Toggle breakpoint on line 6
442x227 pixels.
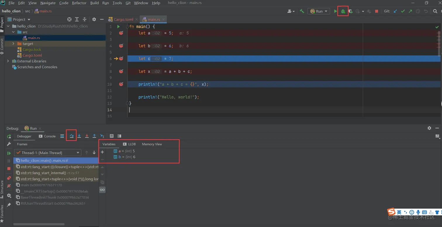[121, 59]
